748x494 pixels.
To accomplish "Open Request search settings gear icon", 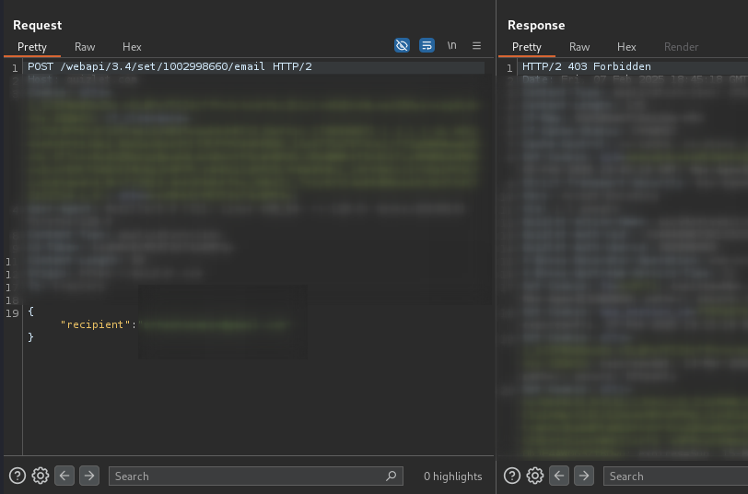I will pyautogui.click(x=41, y=476).
